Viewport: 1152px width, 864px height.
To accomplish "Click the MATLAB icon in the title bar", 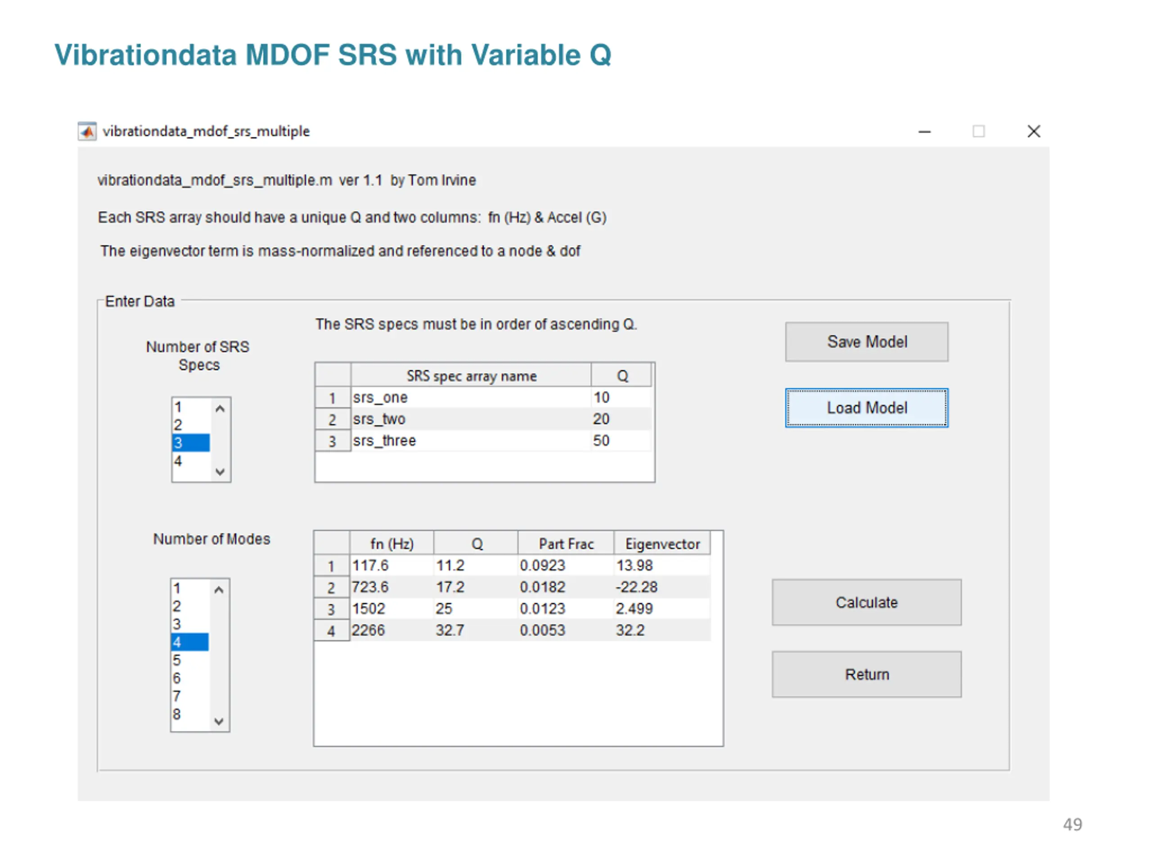I will (87, 131).
